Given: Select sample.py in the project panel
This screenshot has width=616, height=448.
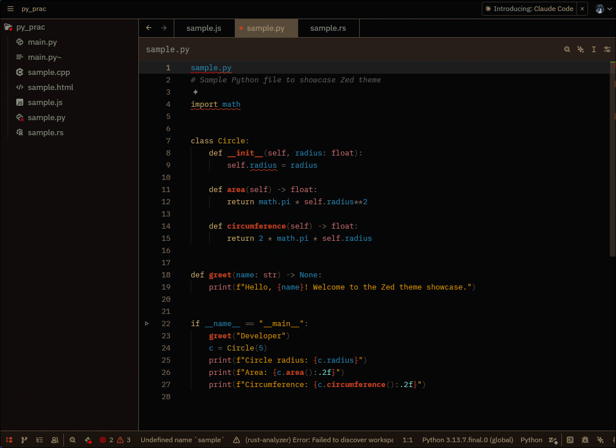Looking at the screenshot, I should [x=46, y=118].
